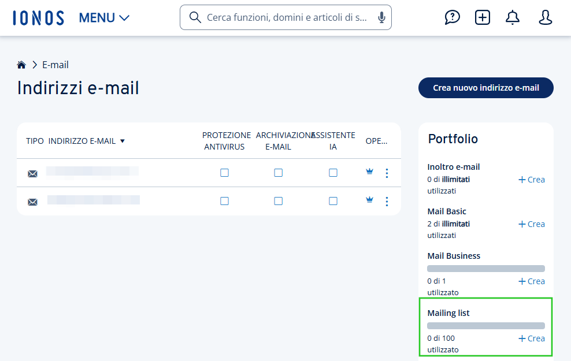
Task: Click the Crea nuovo indirizzo e-mail button
Action: [485, 88]
